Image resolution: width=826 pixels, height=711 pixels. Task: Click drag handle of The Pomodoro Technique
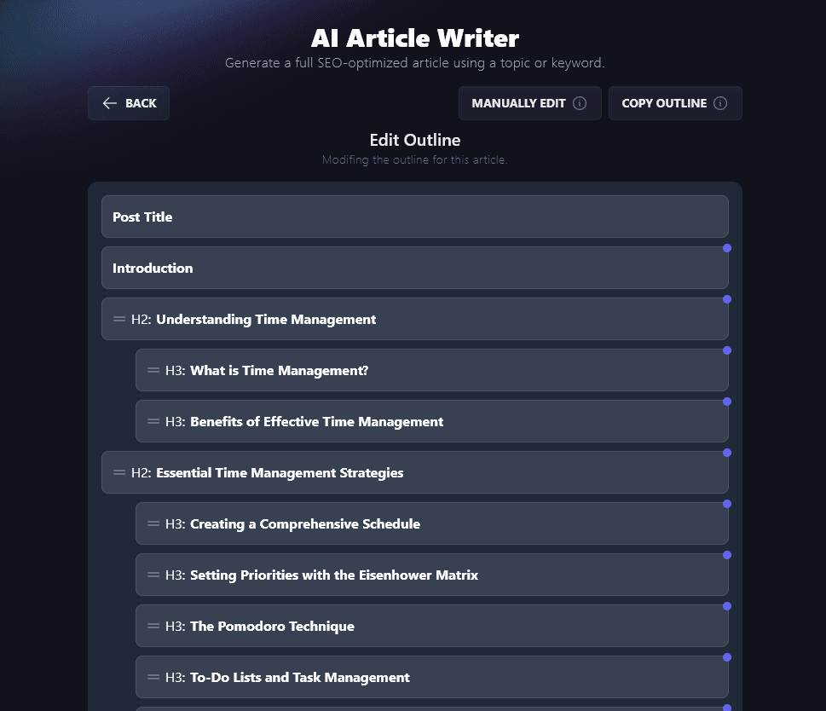click(x=152, y=626)
